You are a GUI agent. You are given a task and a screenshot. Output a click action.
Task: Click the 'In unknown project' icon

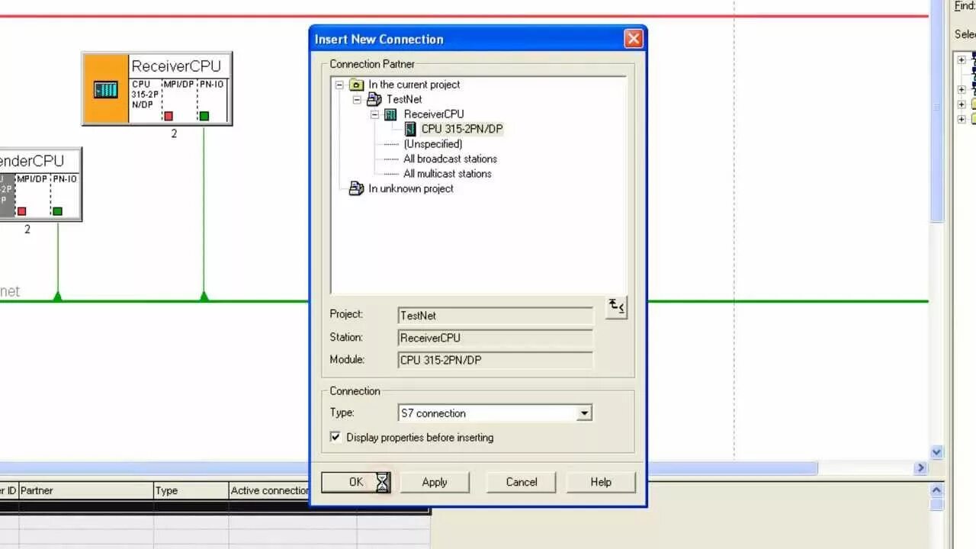(356, 188)
